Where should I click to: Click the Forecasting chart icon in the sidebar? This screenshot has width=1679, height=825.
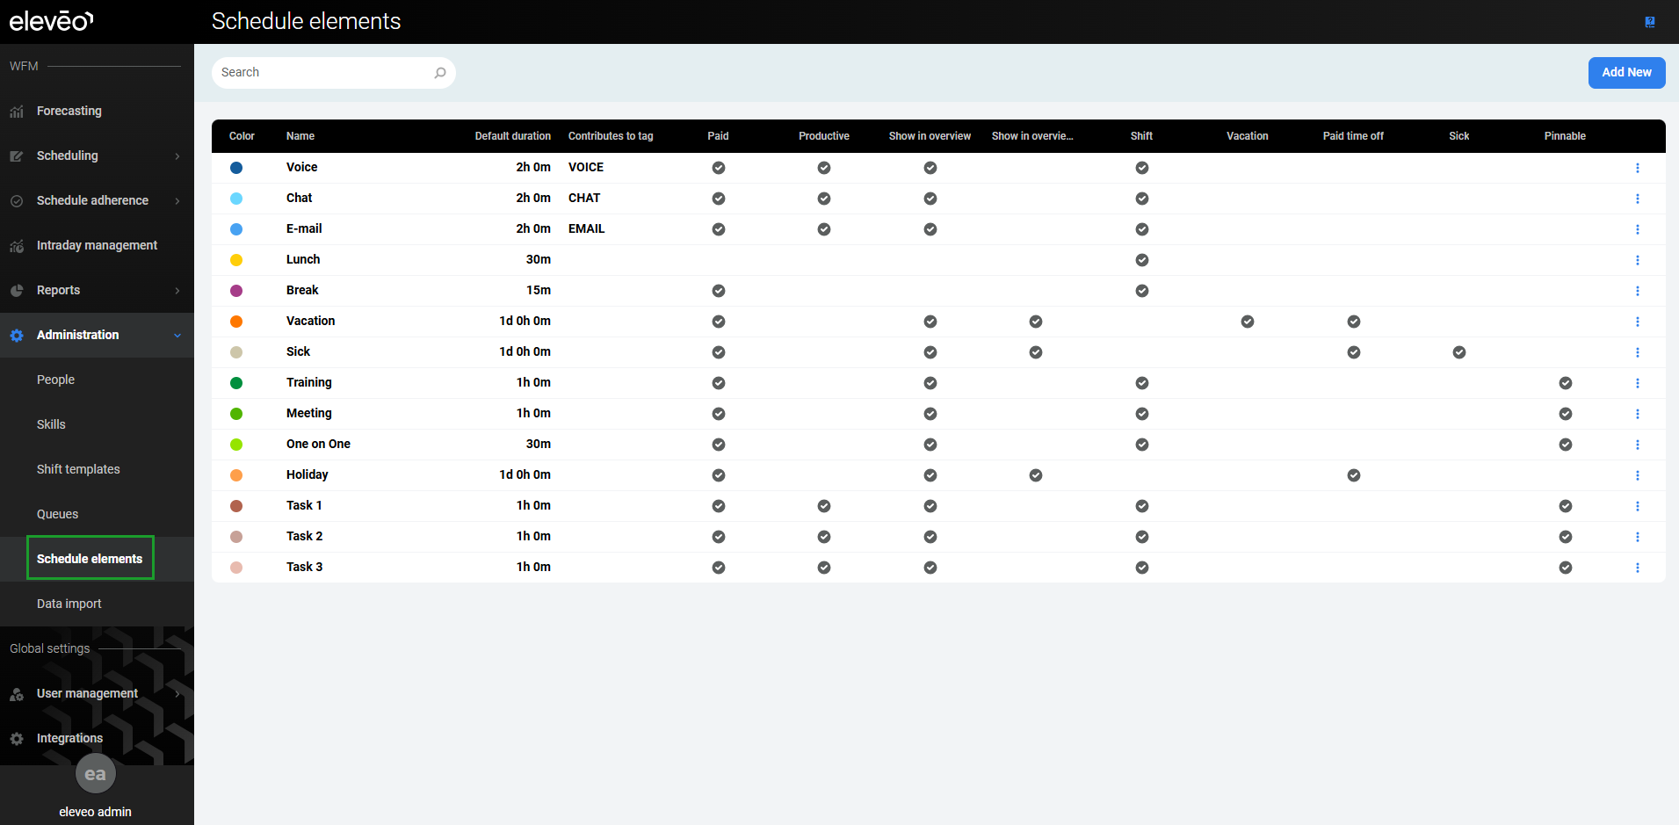pyautogui.click(x=17, y=112)
